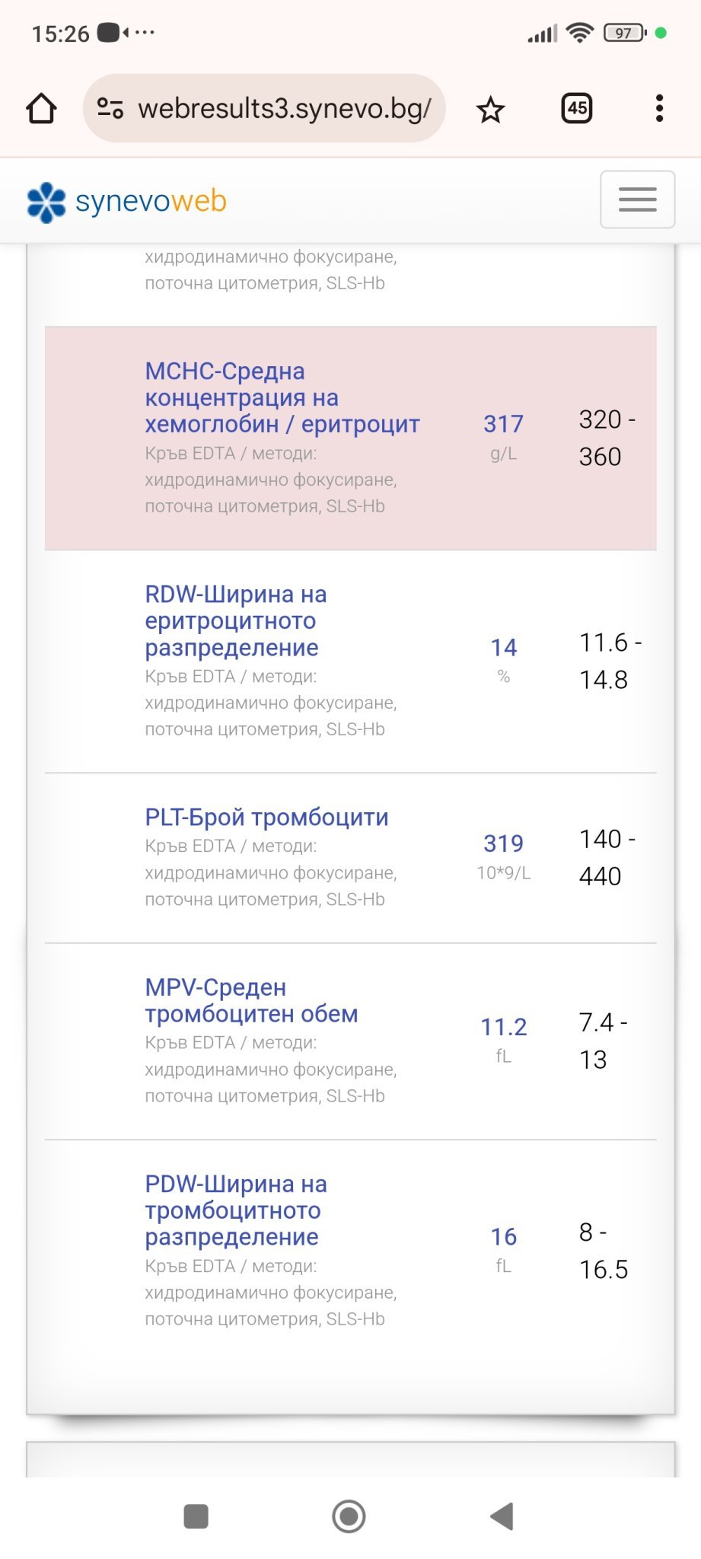Tap the MPV result value 11.2
Viewport: 701px width, 1559px height.
tap(503, 1027)
